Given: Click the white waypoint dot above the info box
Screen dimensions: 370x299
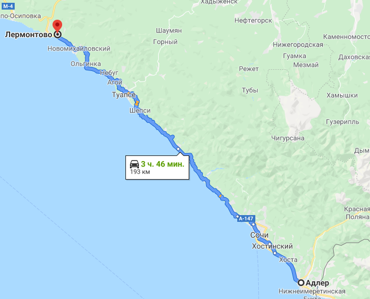Looking at the screenshot, I should (178, 149).
